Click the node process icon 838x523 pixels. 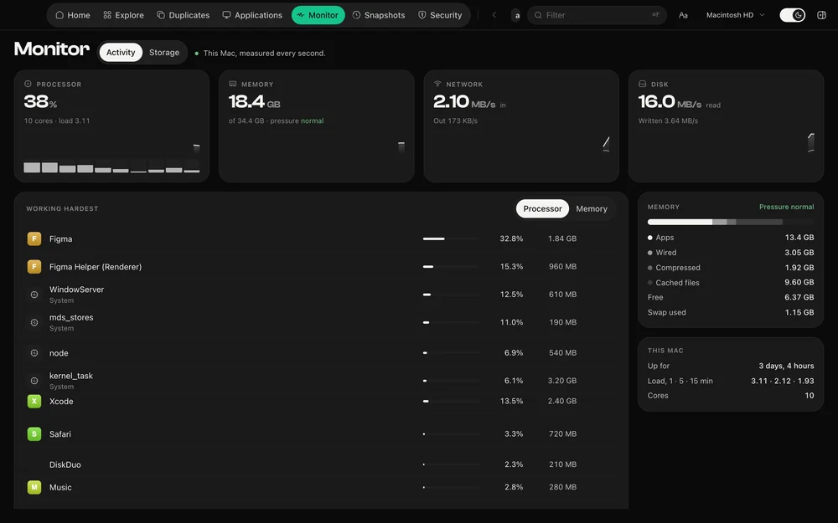pos(34,353)
